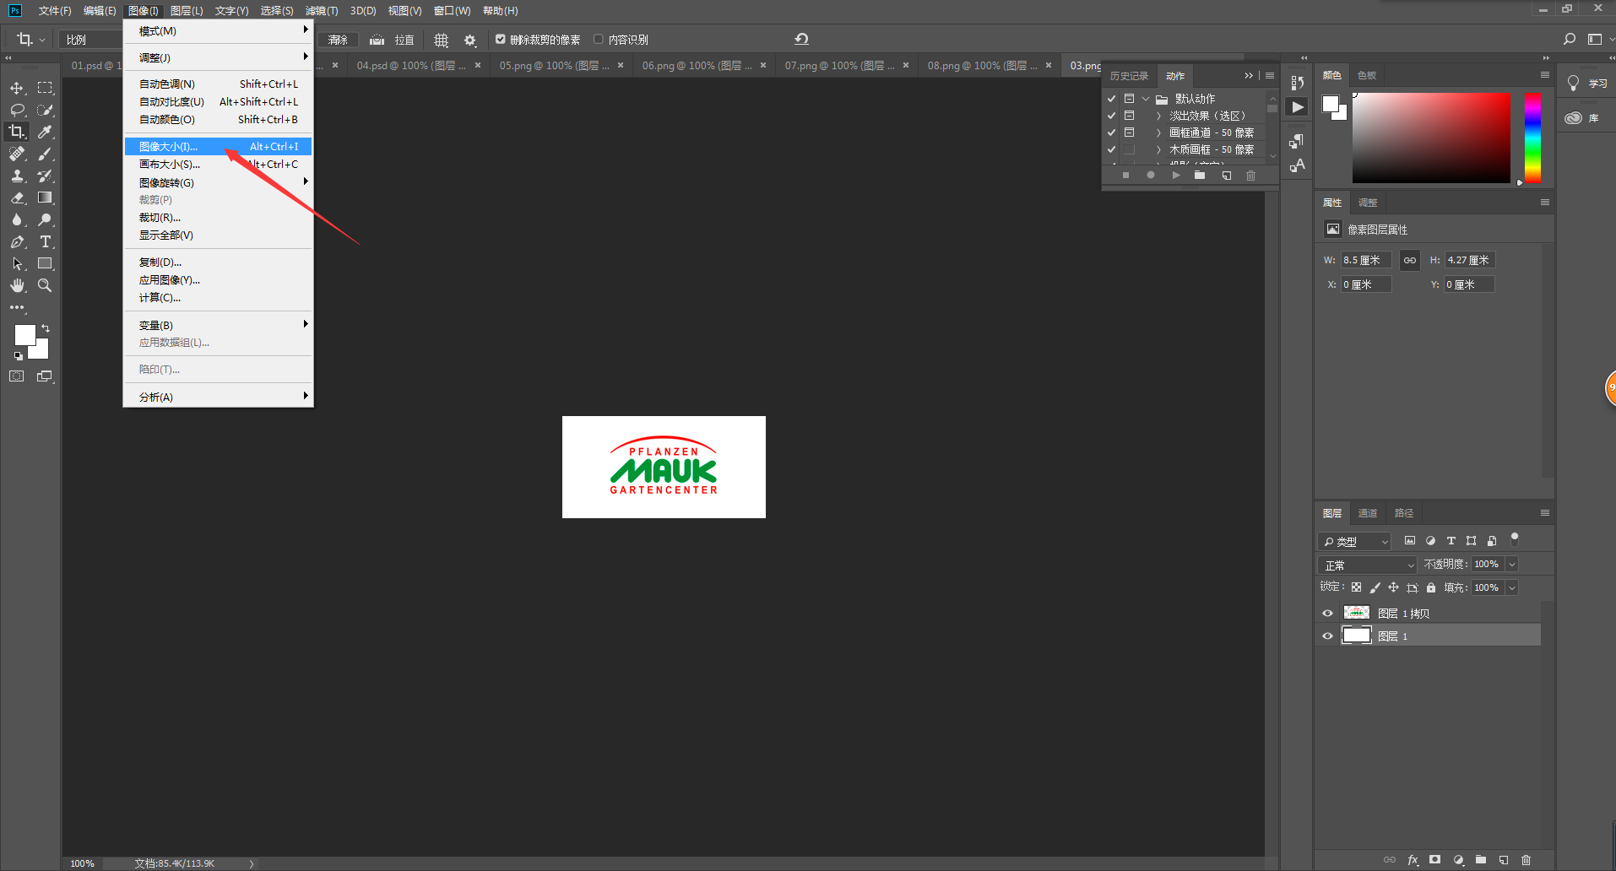The image size is (1616, 871).
Task: Play the selected action
Action: click(1175, 176)
